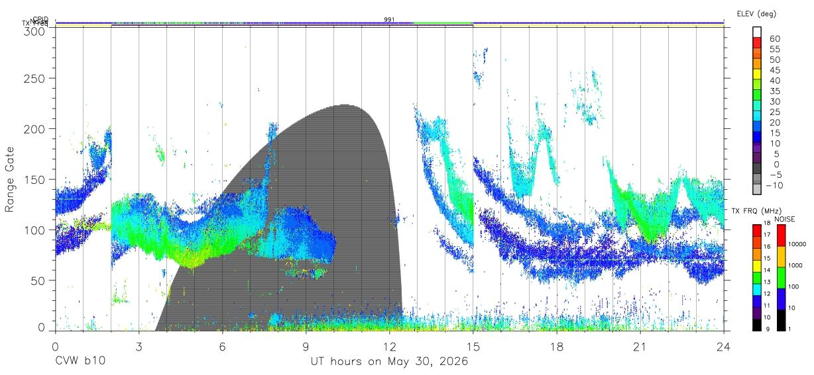This screenshot has height=375, width=814.
Task: Click the '24' UT hour tick label
Action: click(x=724, y=346)
